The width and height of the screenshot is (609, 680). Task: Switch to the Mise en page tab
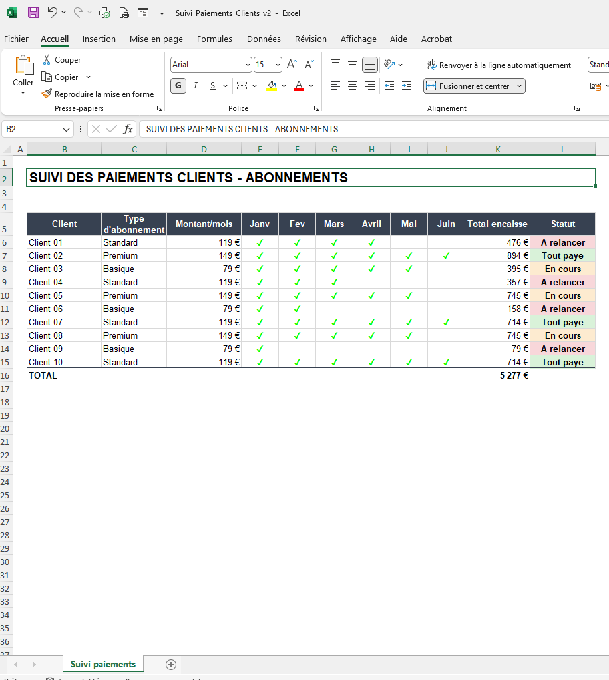click(x=156, y=39)
